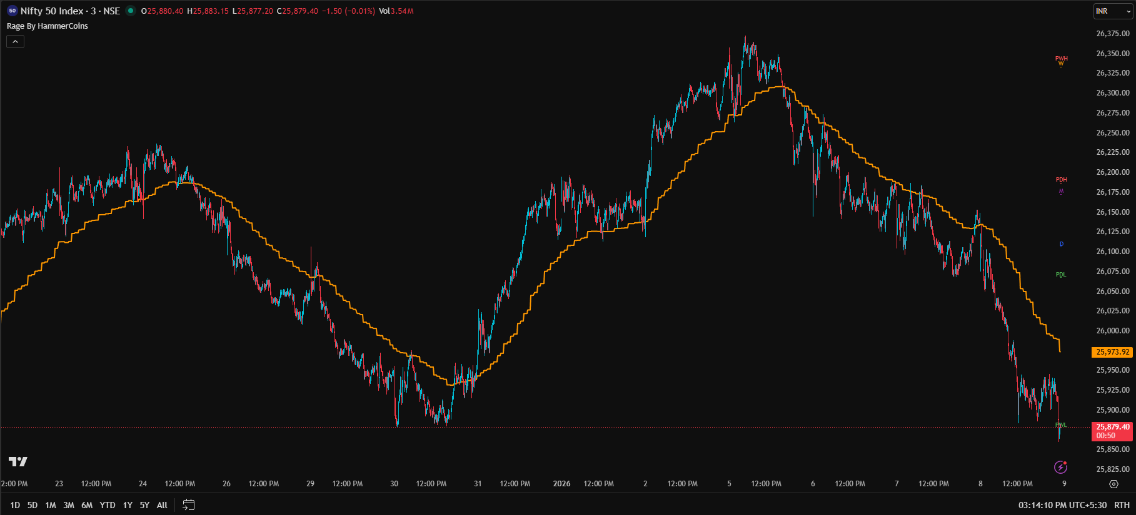The image size is (1136, 515).
Task: Click the orange 25,973.92 price label
Action: click(x=1112, y=352)
